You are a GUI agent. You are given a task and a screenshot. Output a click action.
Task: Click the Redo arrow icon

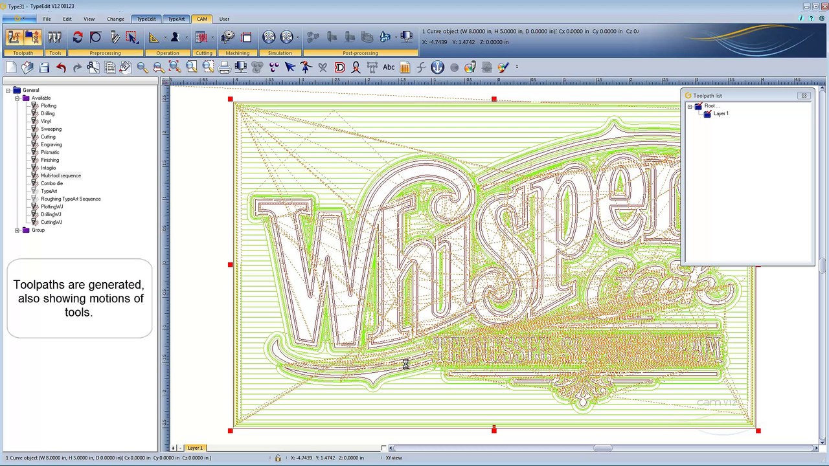[77, 67]
